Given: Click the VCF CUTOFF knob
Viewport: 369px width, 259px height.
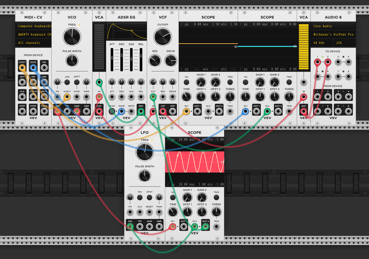Looking at the screenshot, I should (x=163, y=37).
